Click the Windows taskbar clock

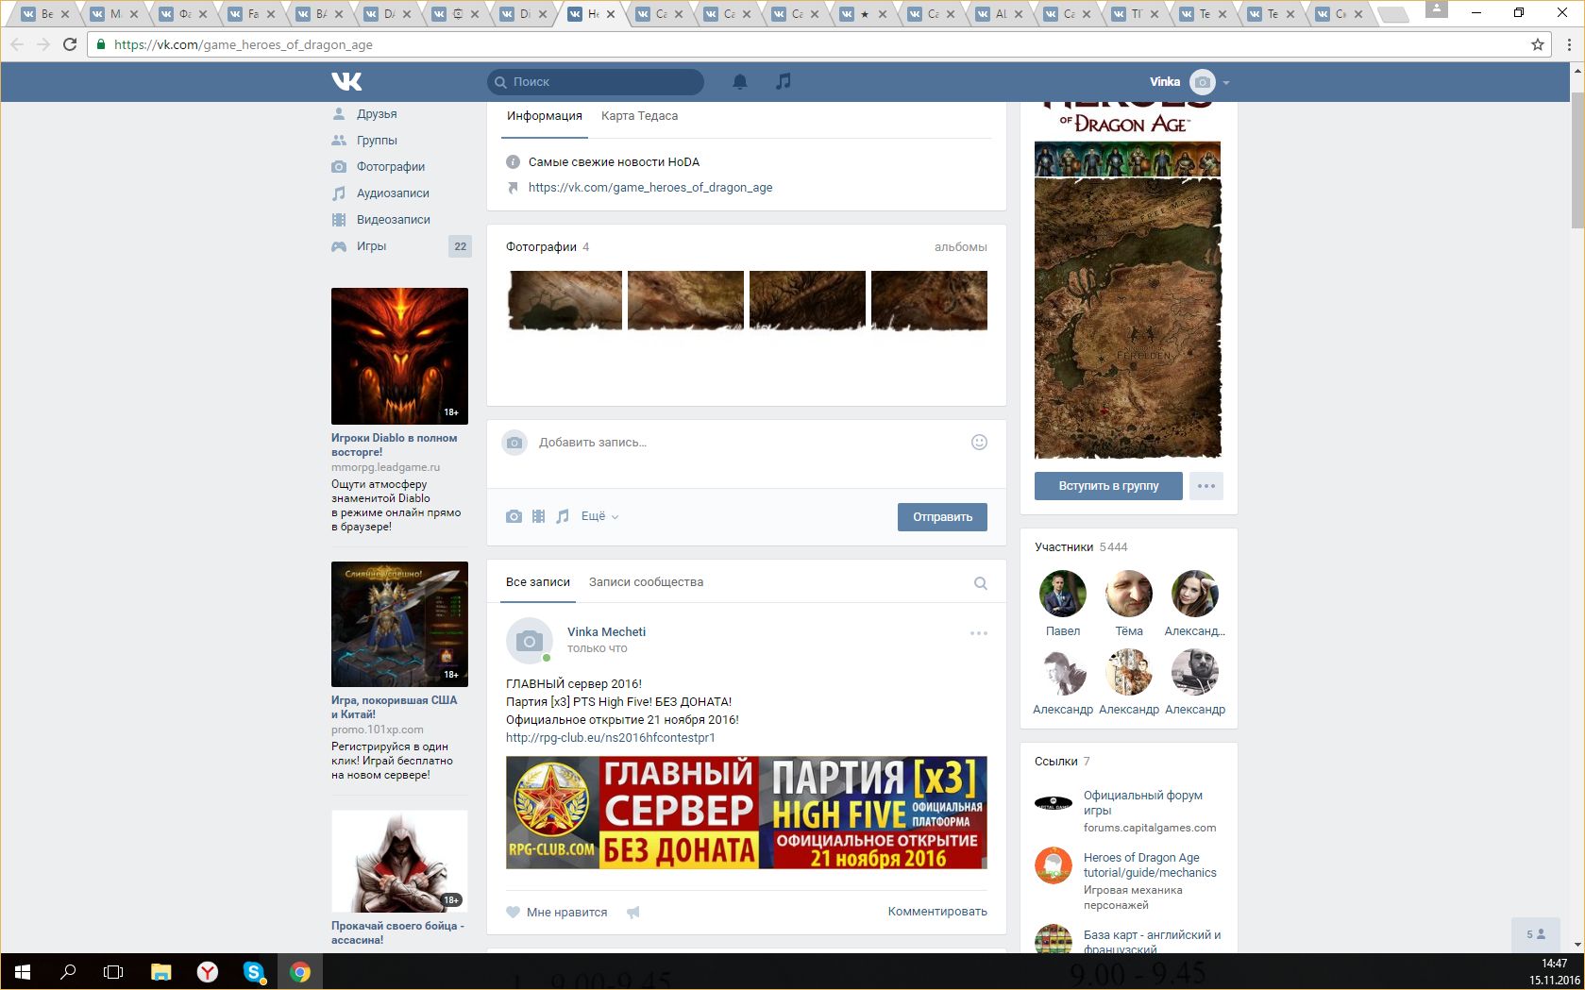(1555, 972)
